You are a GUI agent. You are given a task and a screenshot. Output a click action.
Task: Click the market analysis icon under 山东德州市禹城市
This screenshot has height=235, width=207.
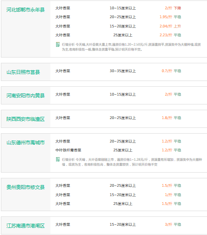pos(58,159)
